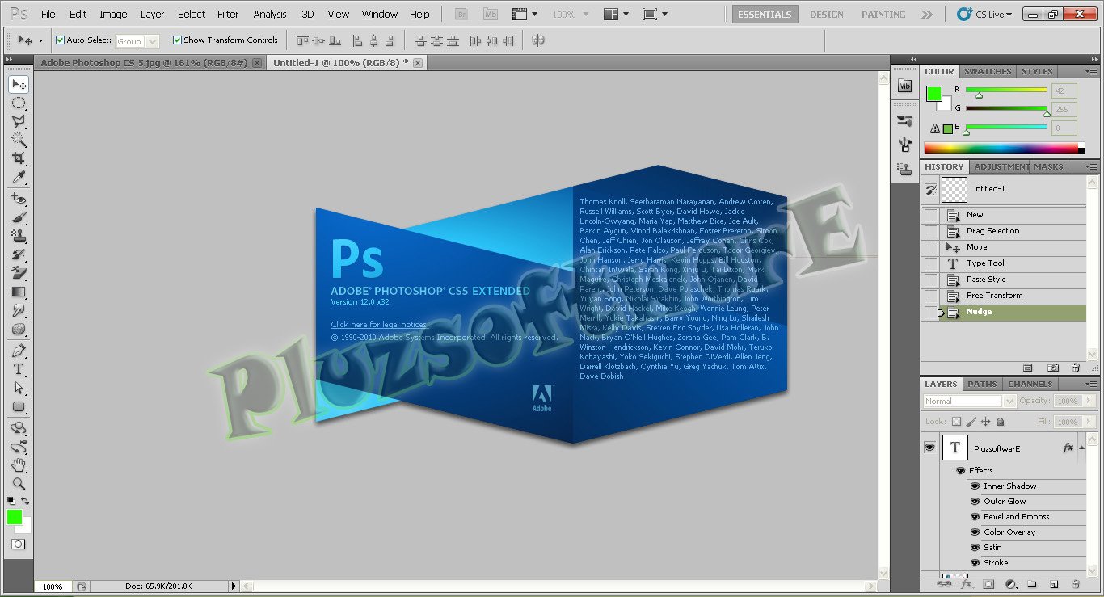Select the Eraser tool
The height and width of the screenshot is (597, 1104).
pos(19,273)
